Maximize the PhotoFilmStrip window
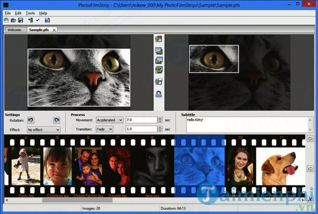 point(297,4)
